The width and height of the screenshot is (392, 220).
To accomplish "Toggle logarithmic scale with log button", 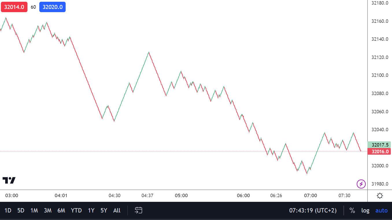I will [365, 210].
